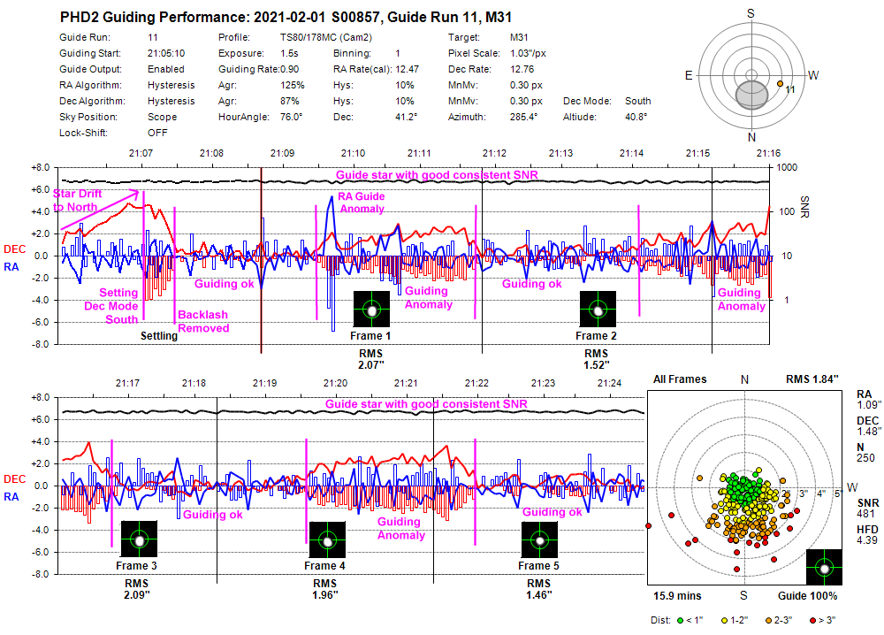This screenshot has height=635, width=884.
Task: Click the RA Rate(cal) value '12.47'
Action: tap(407, 69)
